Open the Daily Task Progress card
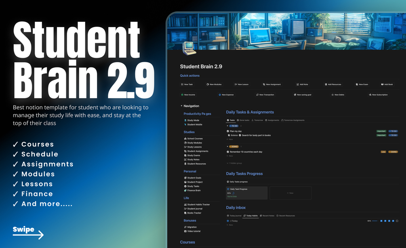This screenshot has height=248, width=406. 247,193
